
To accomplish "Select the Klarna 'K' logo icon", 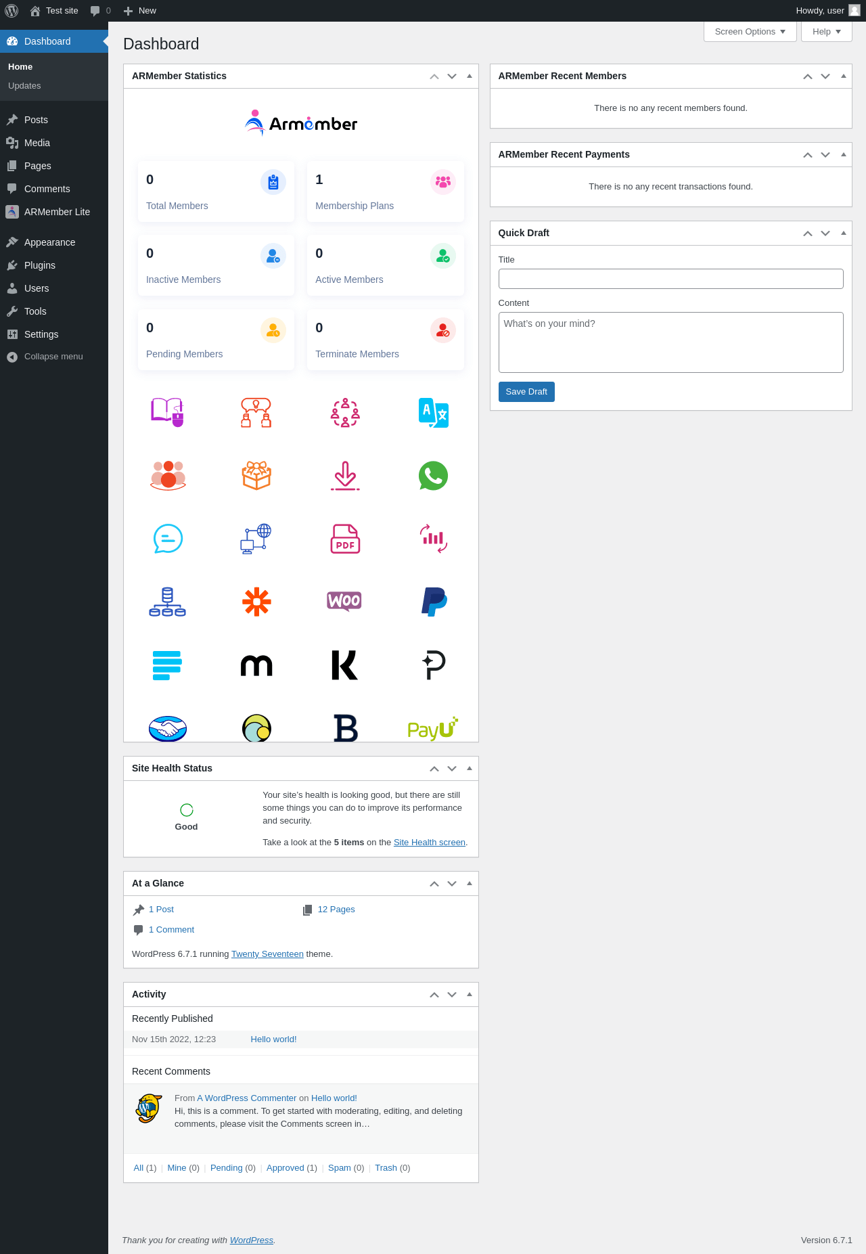I will click(x=345, y=665).
